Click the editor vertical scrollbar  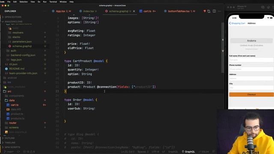tap(223, 48)
